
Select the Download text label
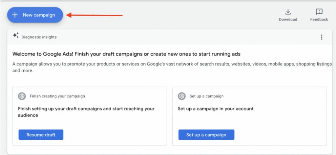coord(288,19)
